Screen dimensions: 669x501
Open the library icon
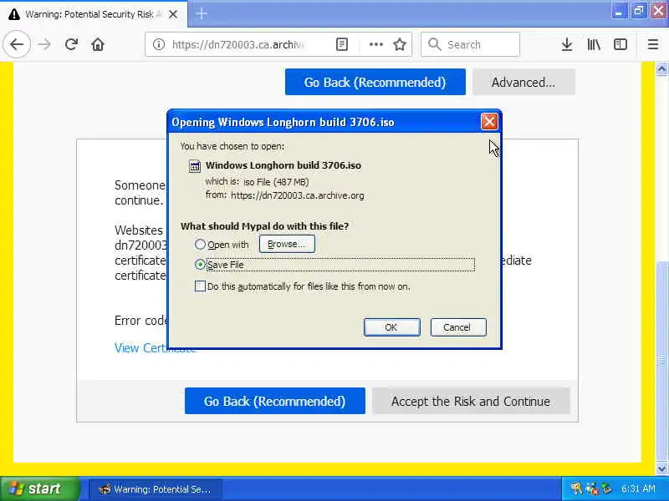(x=594, y=44)
